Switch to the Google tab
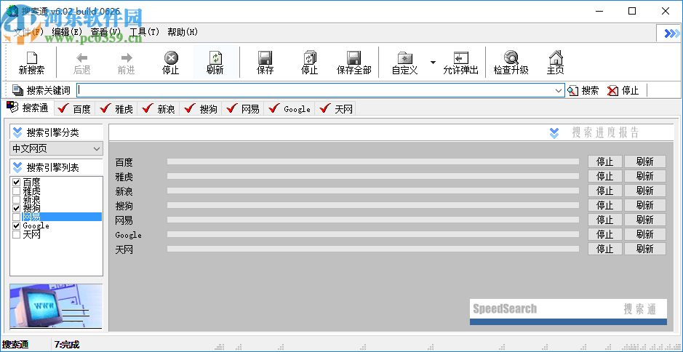683x352 pixels. pos(289,109)
